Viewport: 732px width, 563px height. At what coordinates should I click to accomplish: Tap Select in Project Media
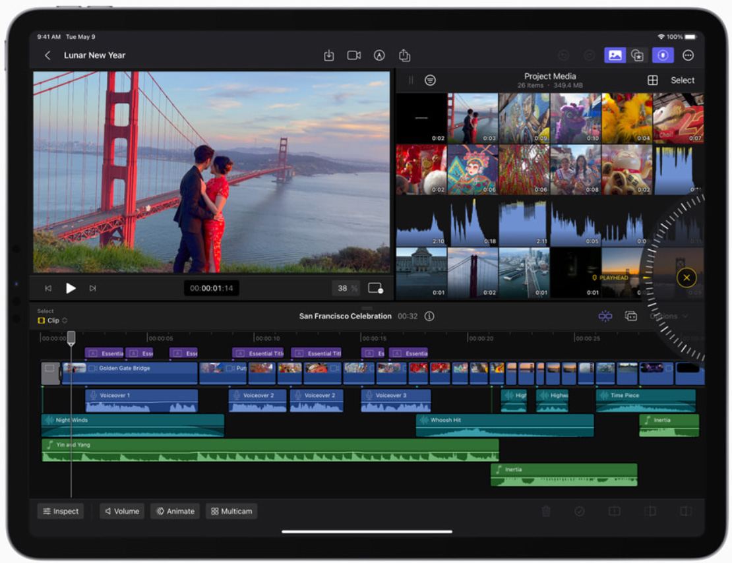[x=683, y=80]
